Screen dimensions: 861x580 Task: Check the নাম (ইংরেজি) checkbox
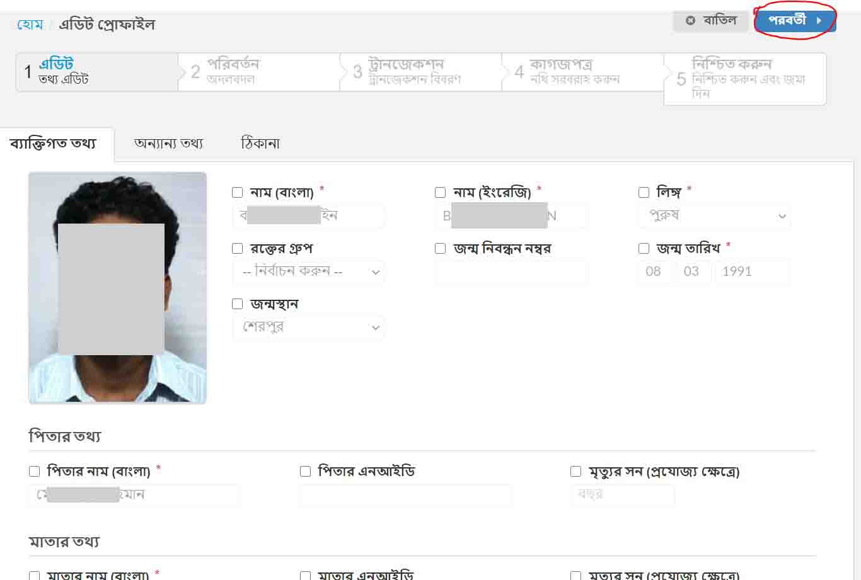(x=440, y=192)
